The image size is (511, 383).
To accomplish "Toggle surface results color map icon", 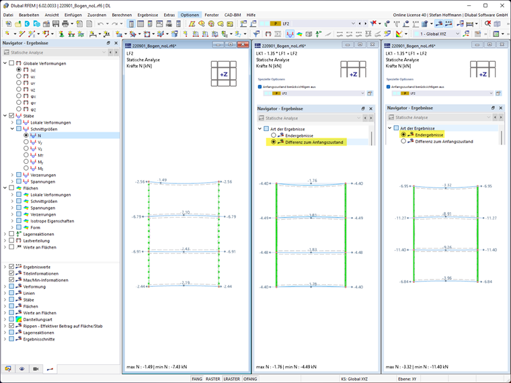I will click(x=299, y=34).
